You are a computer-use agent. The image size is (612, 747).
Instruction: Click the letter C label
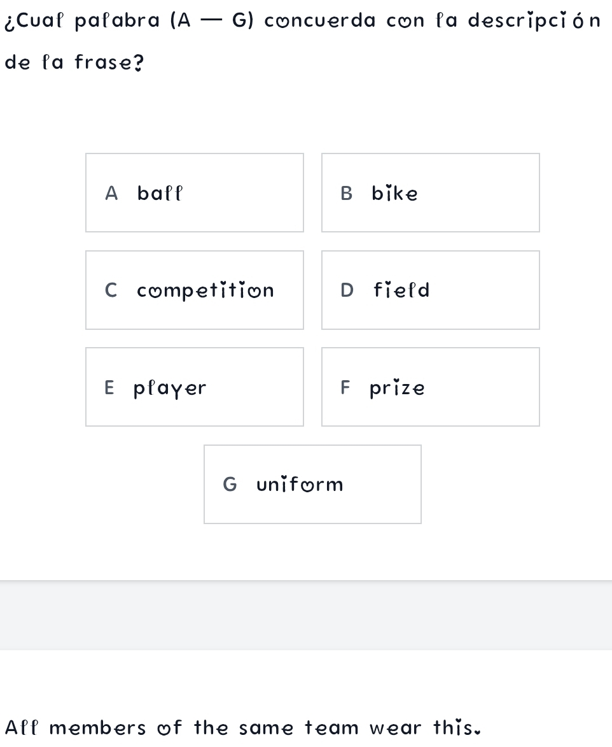(111, 290)
